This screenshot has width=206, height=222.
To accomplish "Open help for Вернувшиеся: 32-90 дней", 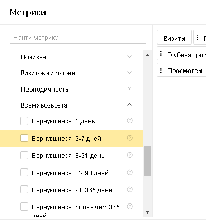I will 130,172.
